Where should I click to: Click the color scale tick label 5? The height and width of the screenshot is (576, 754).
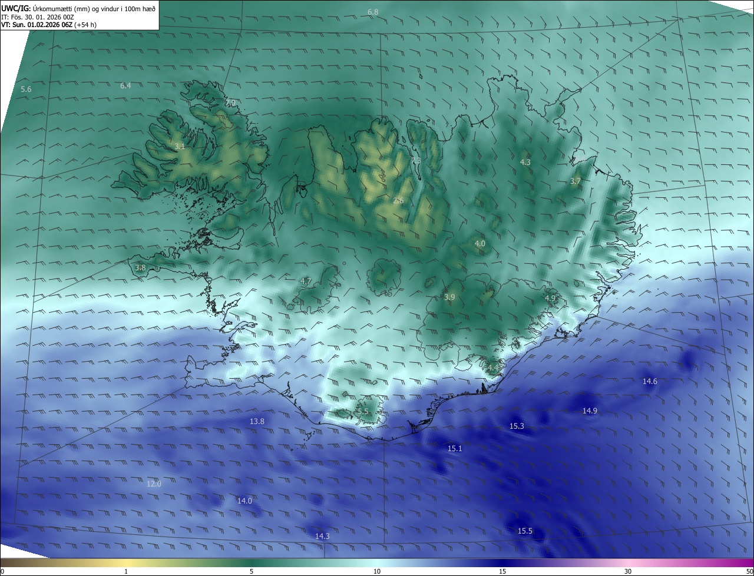[252, 571]
